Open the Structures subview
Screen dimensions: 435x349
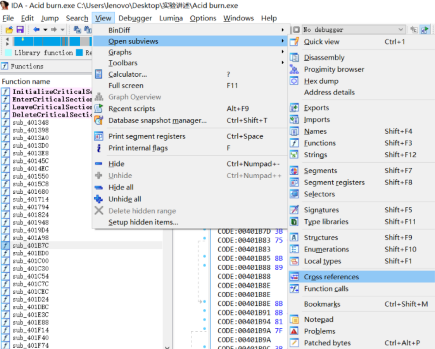[361, 238]
